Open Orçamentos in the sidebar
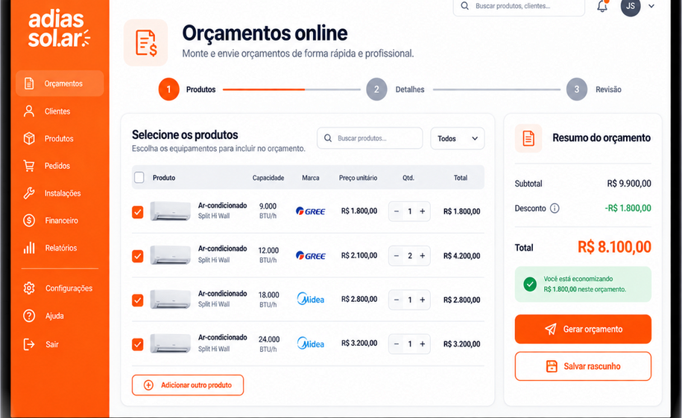This screenshot has width=682, height=418. click(60, 83)
